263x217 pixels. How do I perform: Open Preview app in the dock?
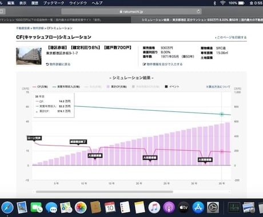coord(22,207)
